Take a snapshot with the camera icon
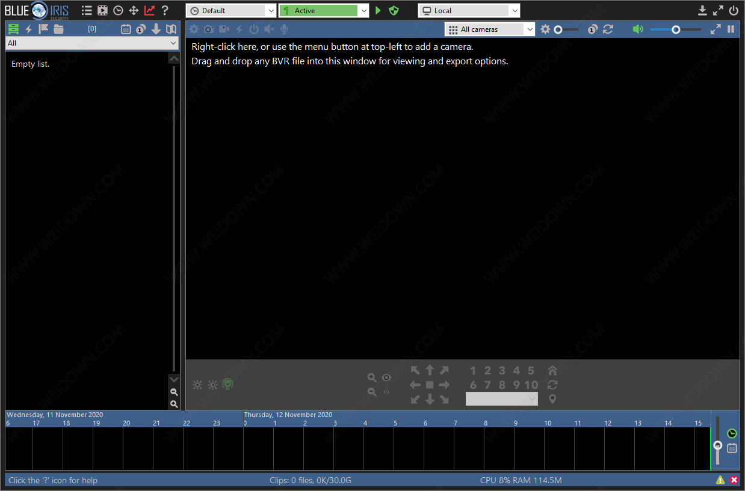 (x=209, y=29)
